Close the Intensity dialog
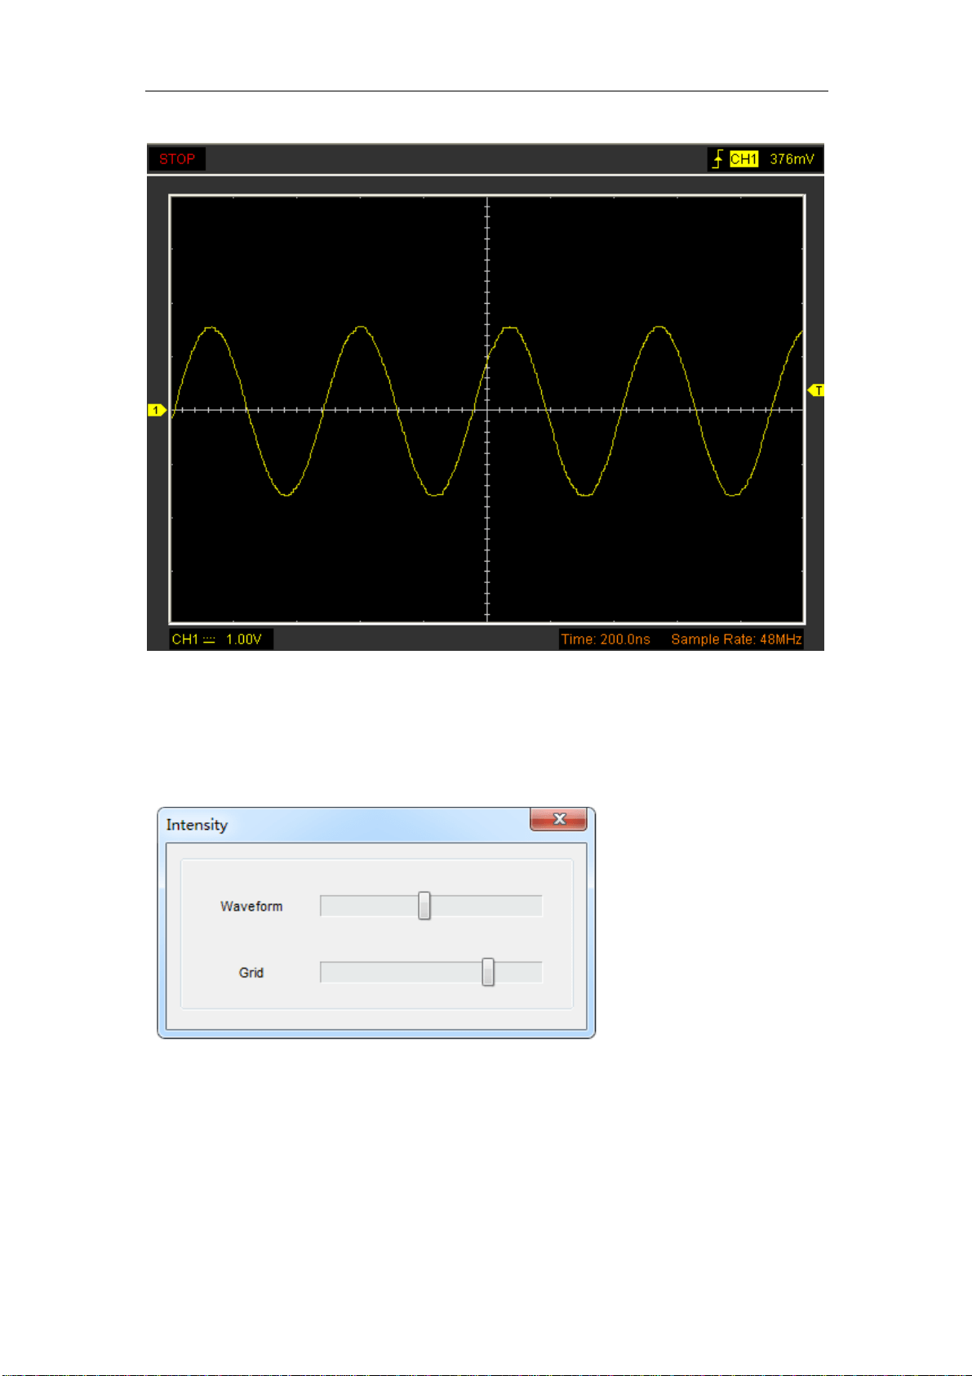 coord(559,819)
